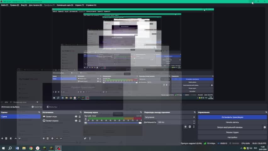This screenshot has height=151, width=268.
Task: Open Справка menu
Action: click(91, 5)
